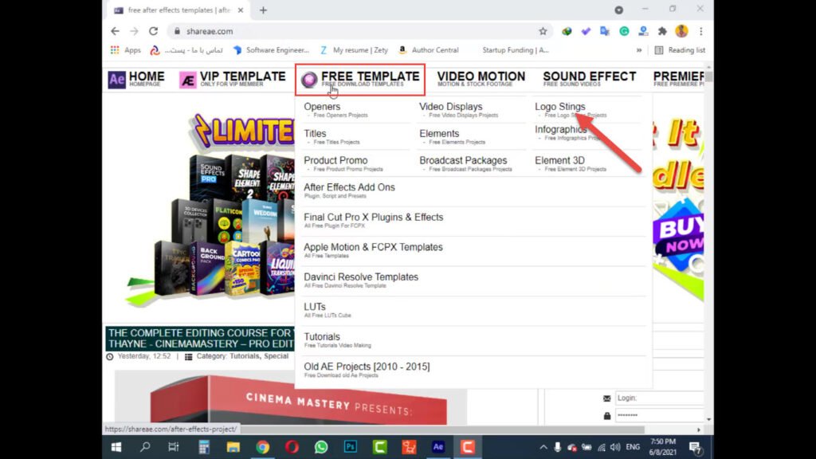Open the Grammarly extension icon
816x459 pixels.
624,31
